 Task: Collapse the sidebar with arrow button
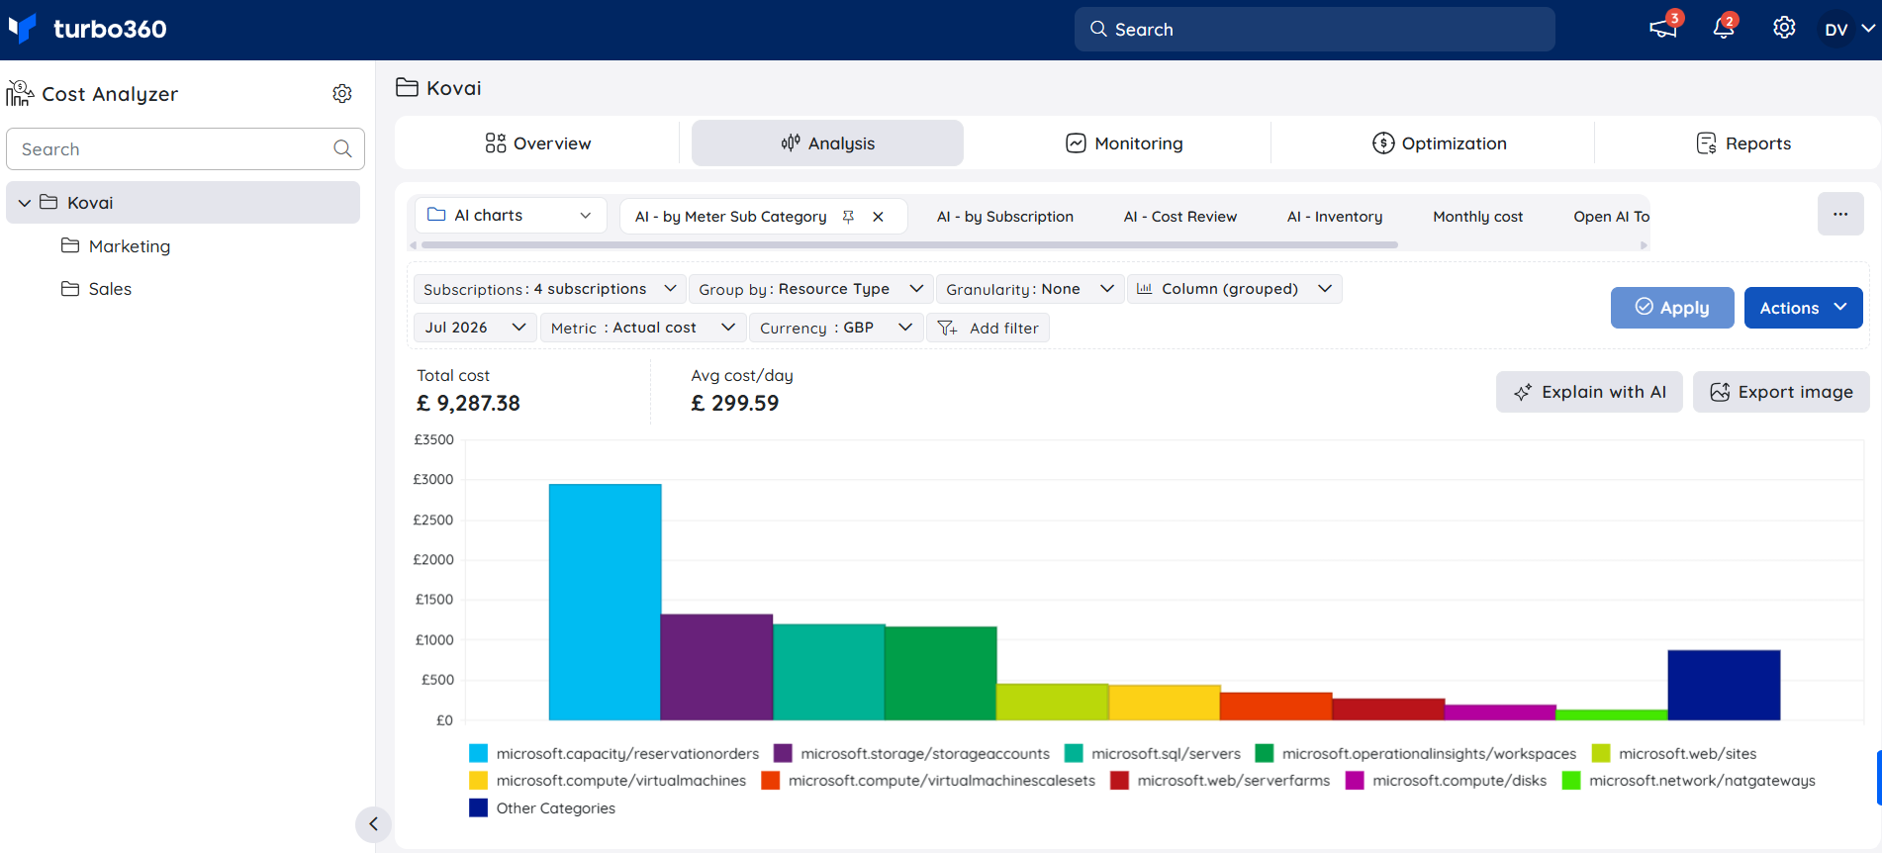pyautogui.click(x=373, y=823)
